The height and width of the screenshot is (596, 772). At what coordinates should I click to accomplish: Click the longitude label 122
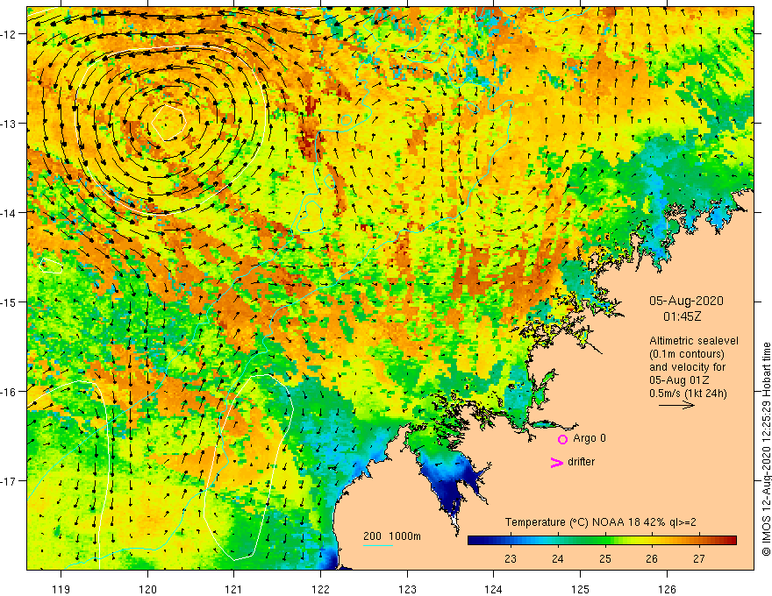(x=320, y=589)
